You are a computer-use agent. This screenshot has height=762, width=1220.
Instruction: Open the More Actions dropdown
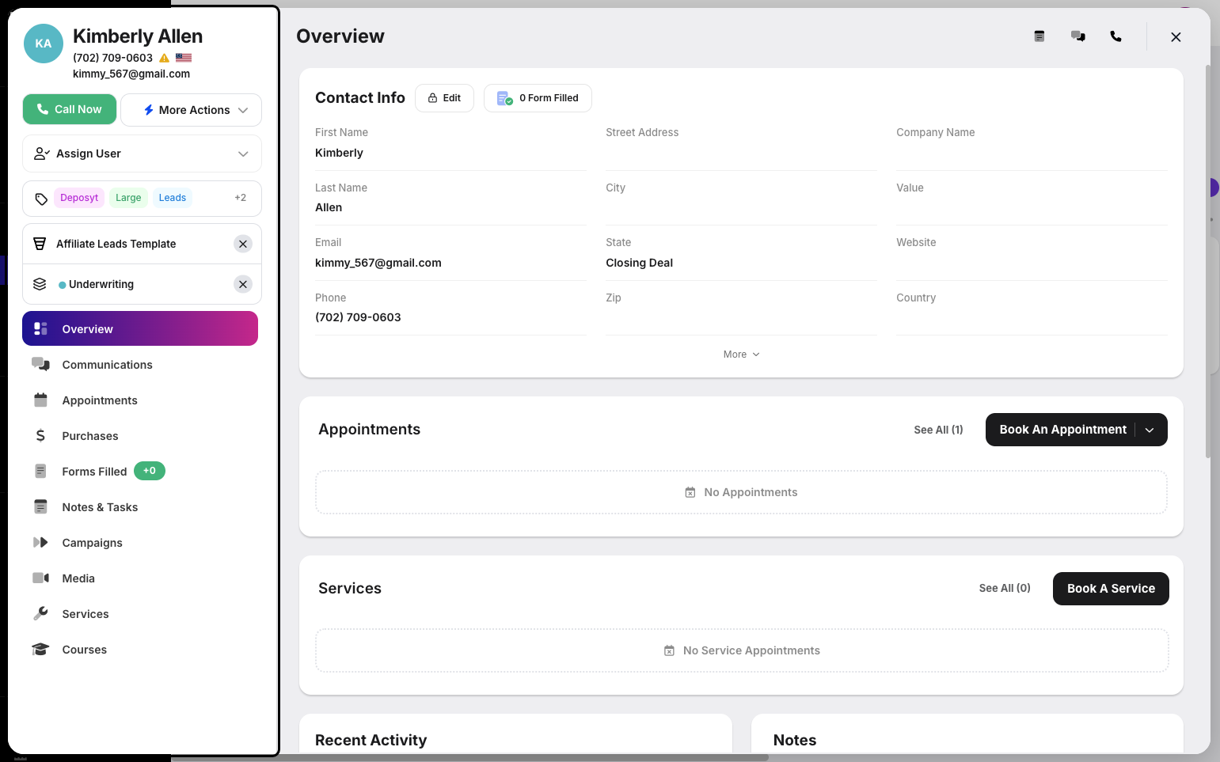click(191, 110)
